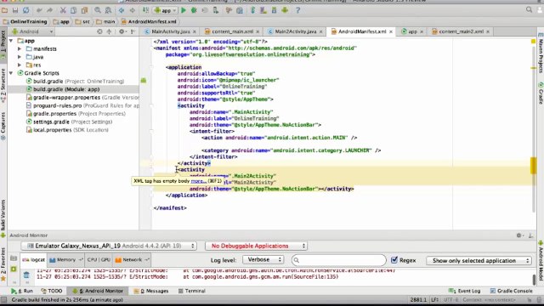Open the Verbose log level dropdown
Viewport: 544px width, 306px height.
[263, 259]
